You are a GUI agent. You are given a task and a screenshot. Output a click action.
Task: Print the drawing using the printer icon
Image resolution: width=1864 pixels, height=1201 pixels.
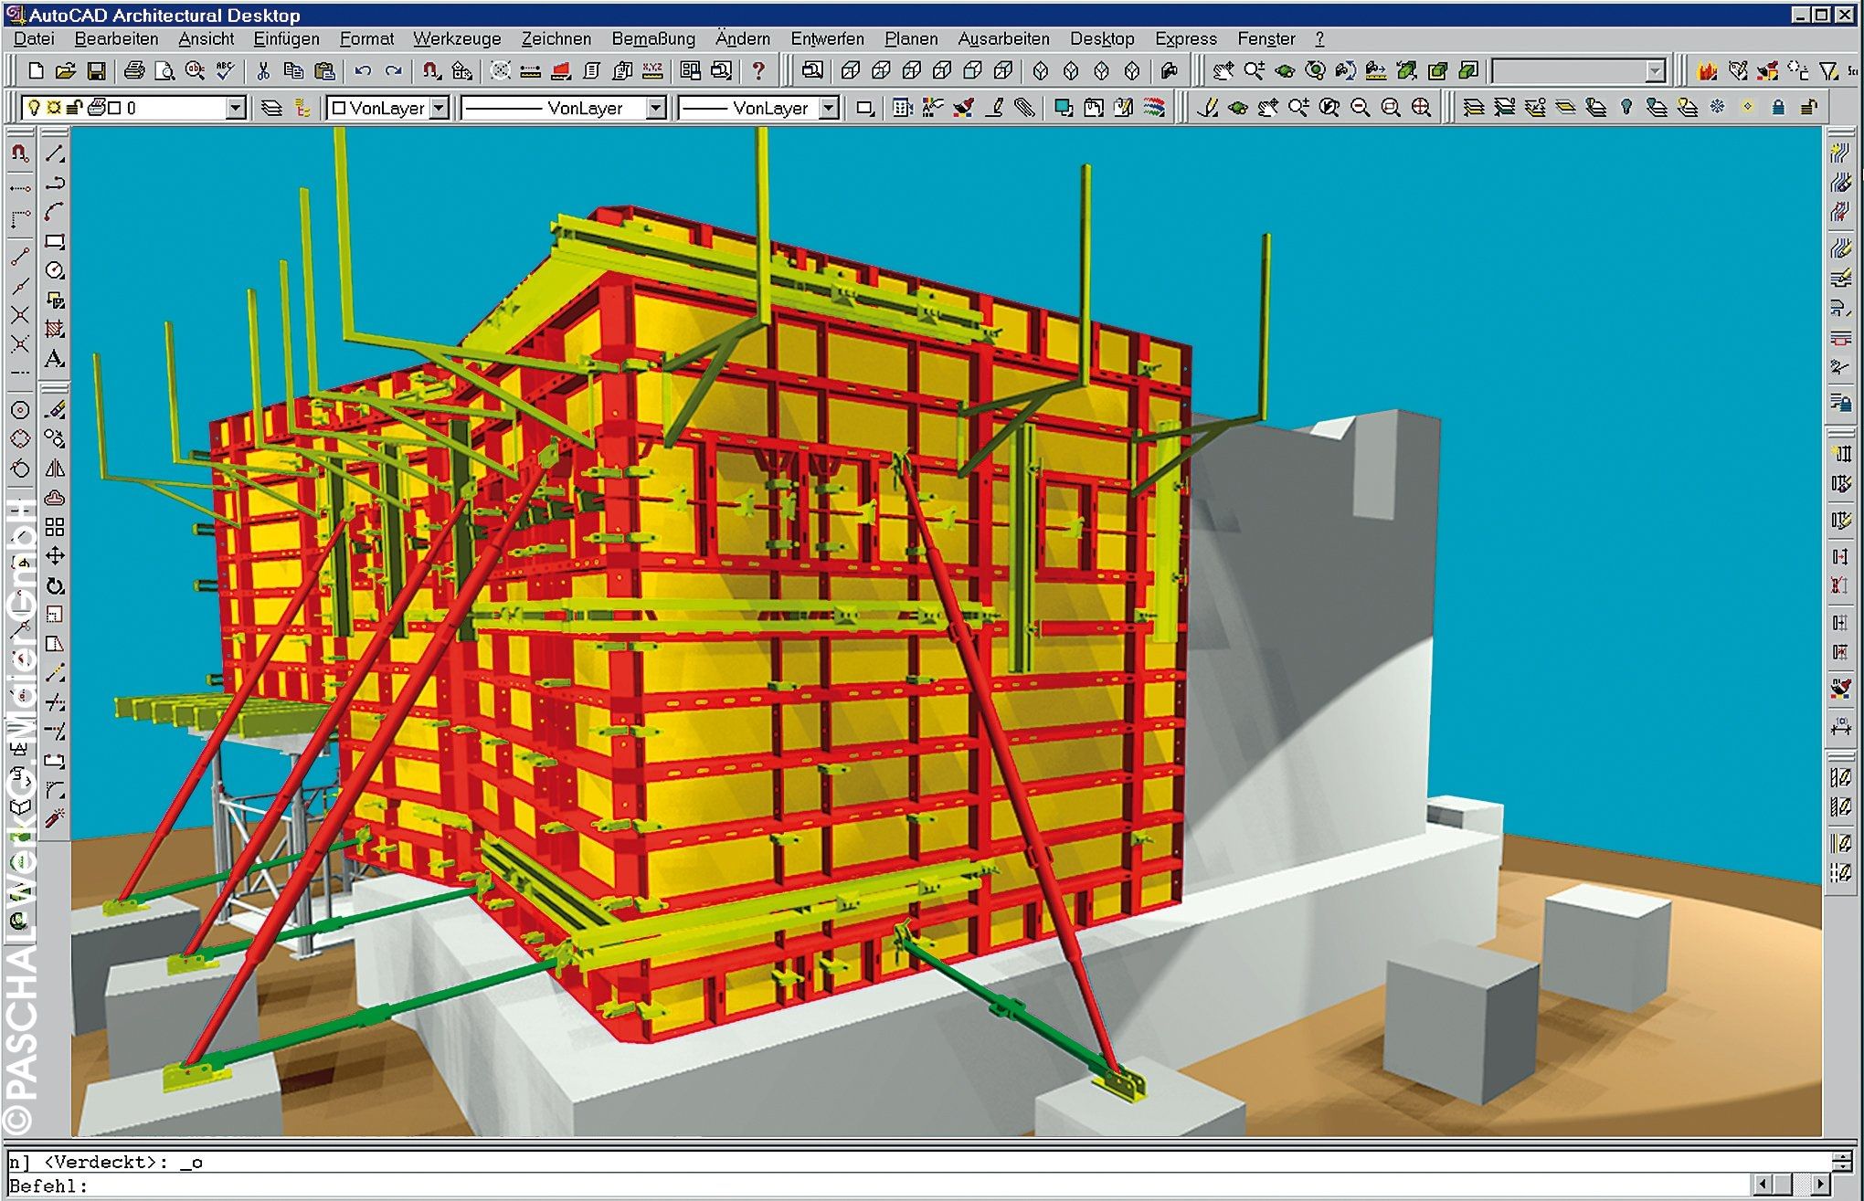(x=134, y=71)
